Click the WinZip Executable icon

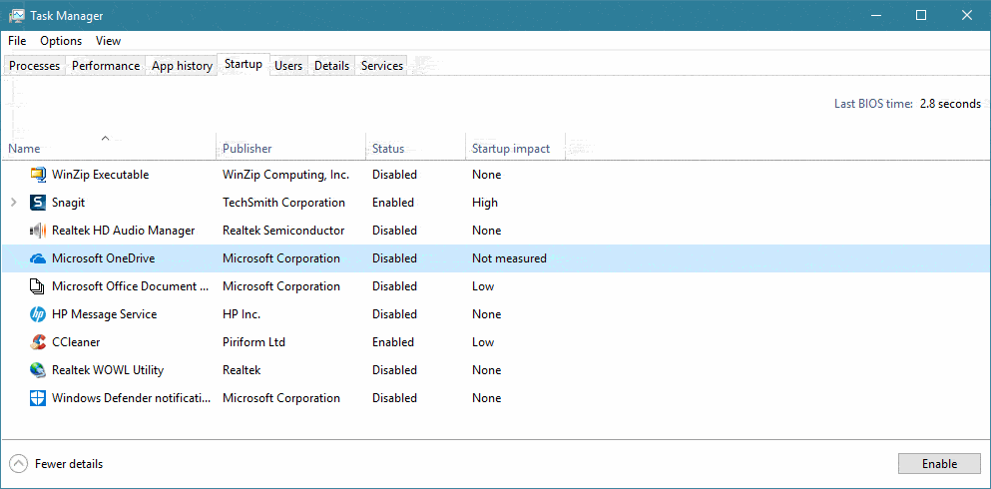(38, 175)
